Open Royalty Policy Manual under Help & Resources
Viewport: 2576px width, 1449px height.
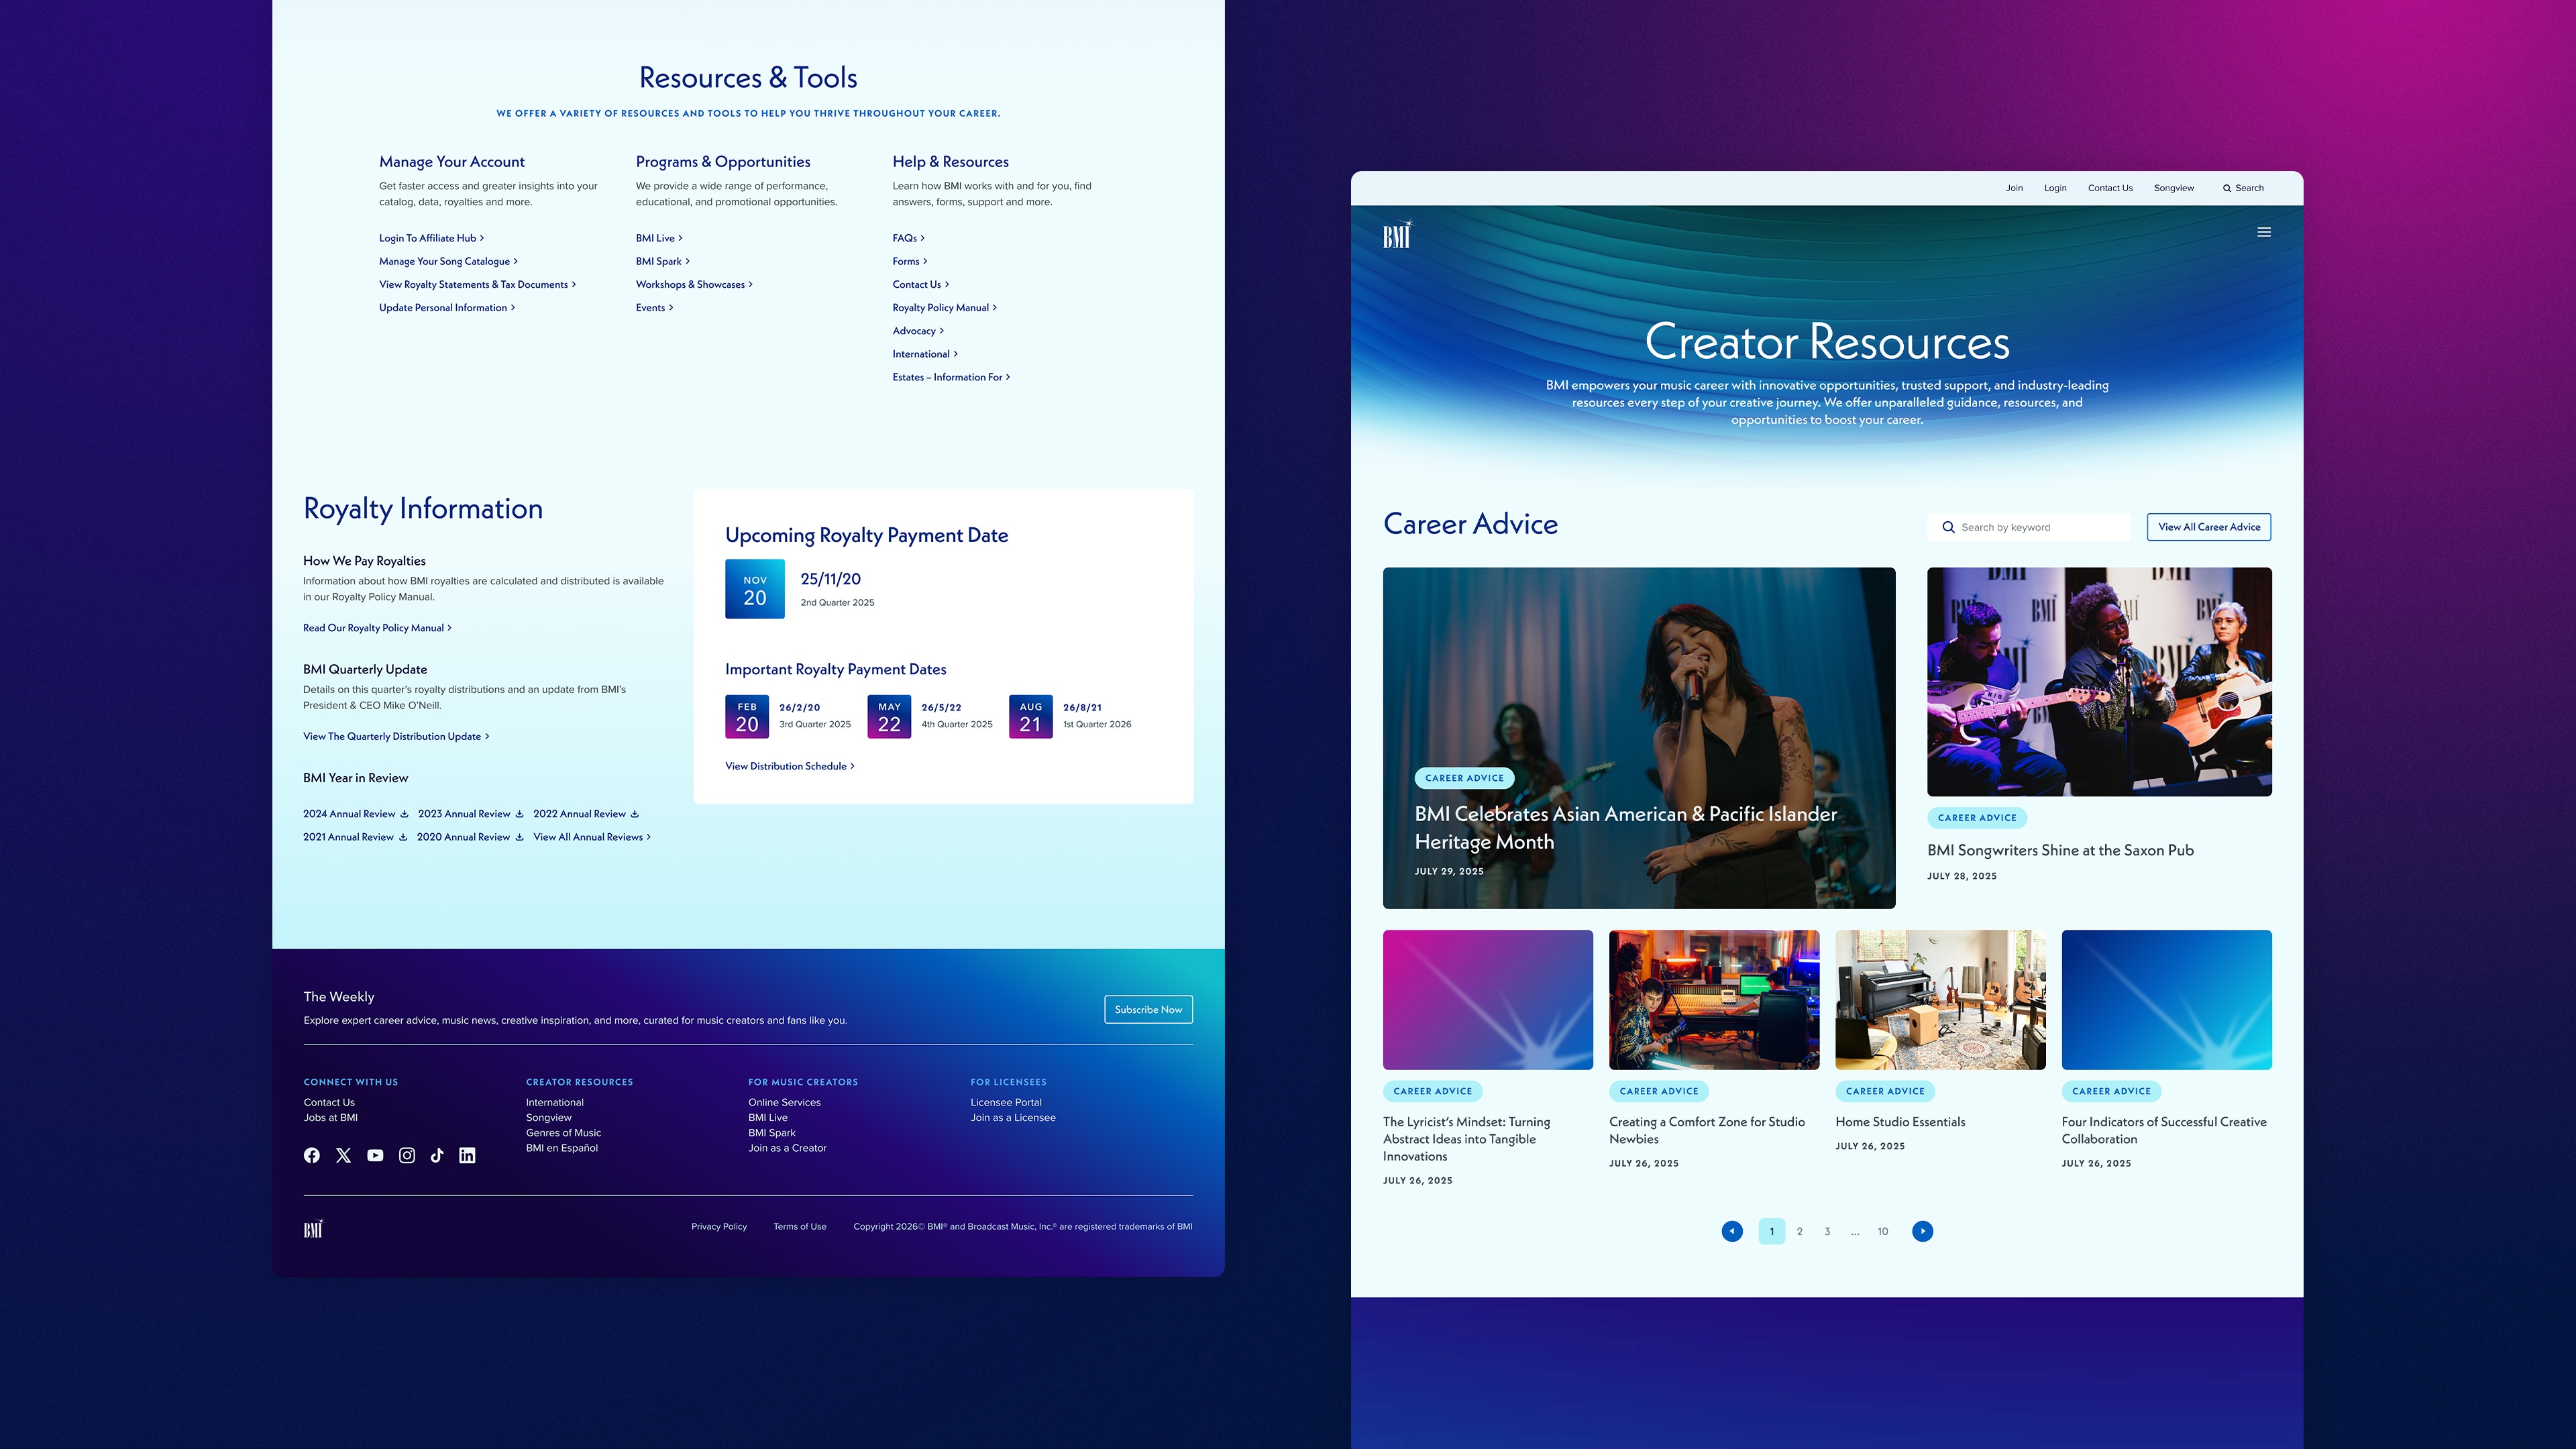944,308
